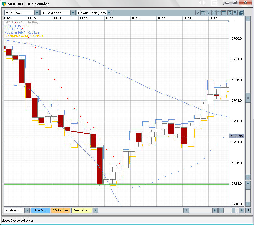Minimize the mi X-DAX window
The width and height of the screenshot is (254, 225).
[x=227, y=2]
